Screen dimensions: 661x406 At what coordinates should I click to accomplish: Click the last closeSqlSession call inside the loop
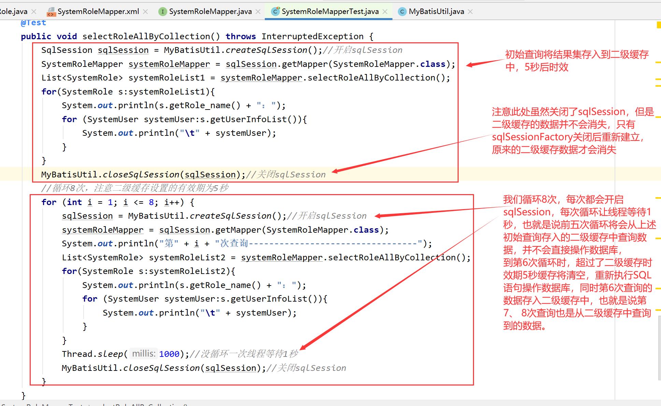click(x=161, y=368)
